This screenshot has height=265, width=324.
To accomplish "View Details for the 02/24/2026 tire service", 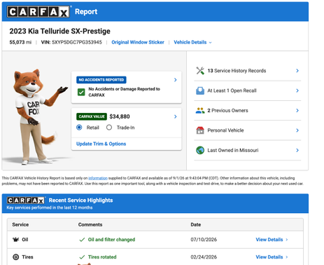I will (272, 257).
